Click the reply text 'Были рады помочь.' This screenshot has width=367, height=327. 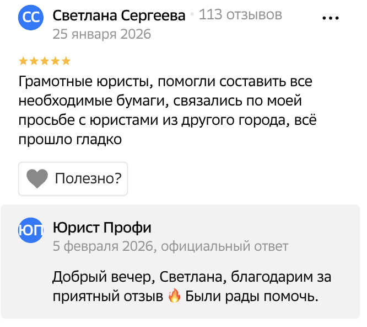coord(252,297)
